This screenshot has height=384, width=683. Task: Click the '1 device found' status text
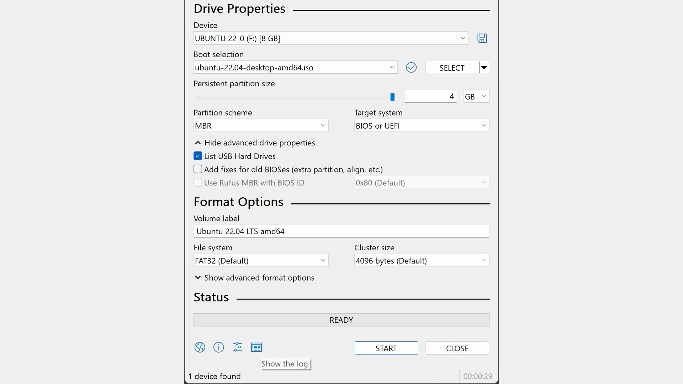pyautogui.click(x=215, y=376)
